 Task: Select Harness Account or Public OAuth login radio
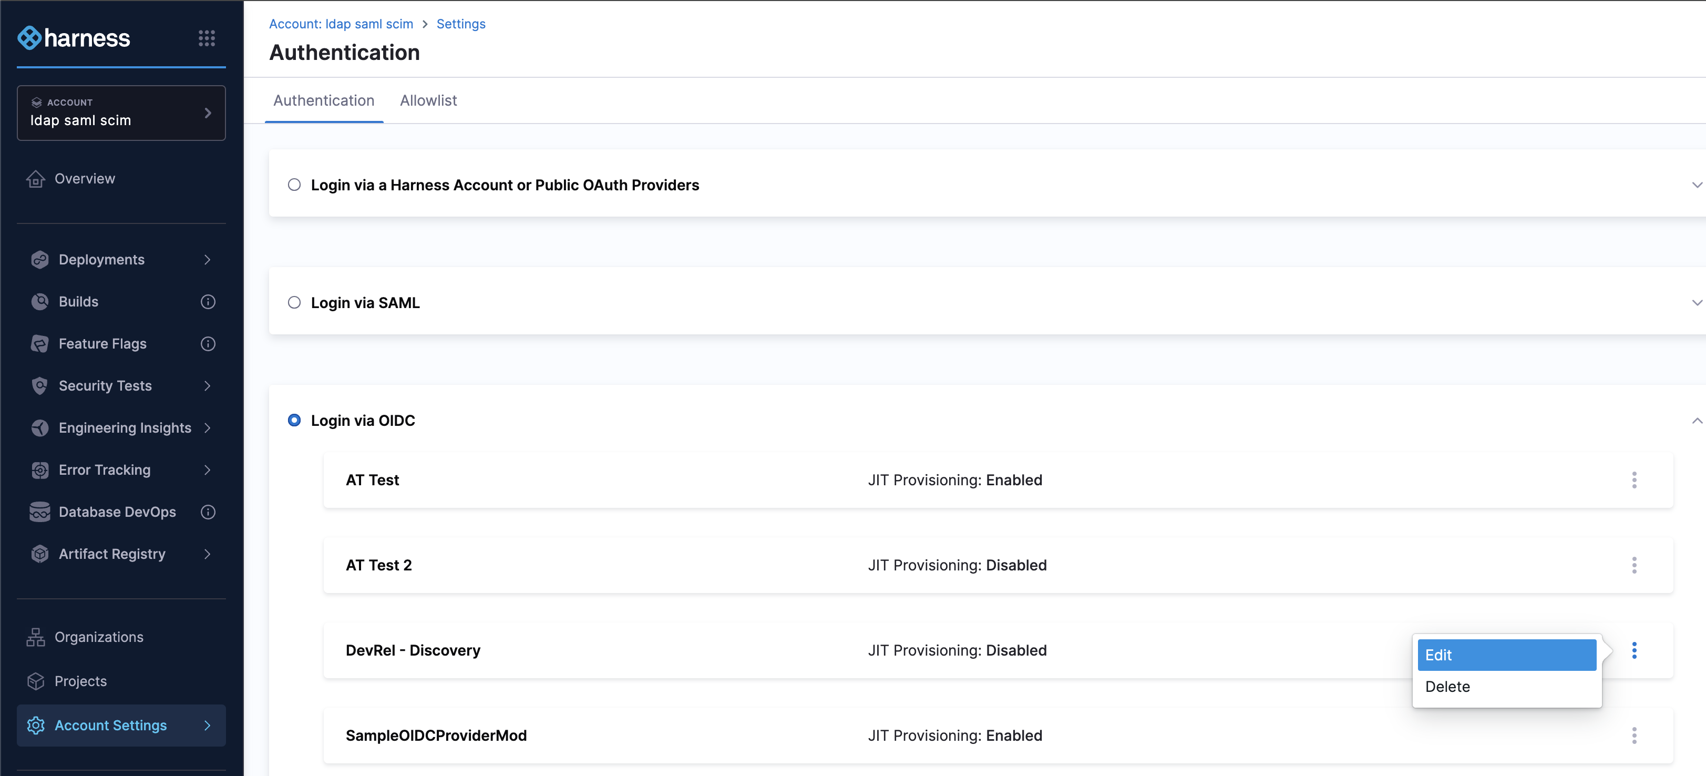(294, 185)
